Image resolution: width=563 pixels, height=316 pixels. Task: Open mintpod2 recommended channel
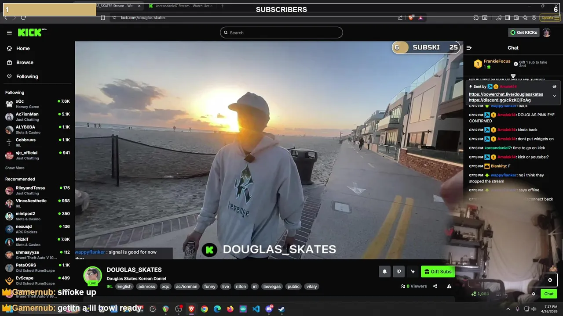tap(37, 216)
